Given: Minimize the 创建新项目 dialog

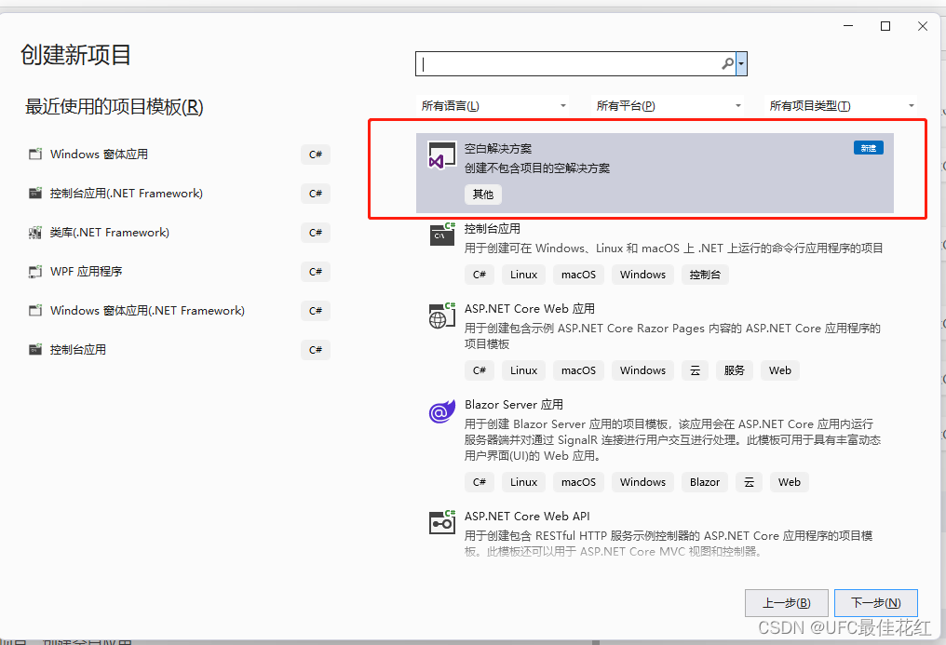Looking at the screenshot, I should click(x=848, y=26).
